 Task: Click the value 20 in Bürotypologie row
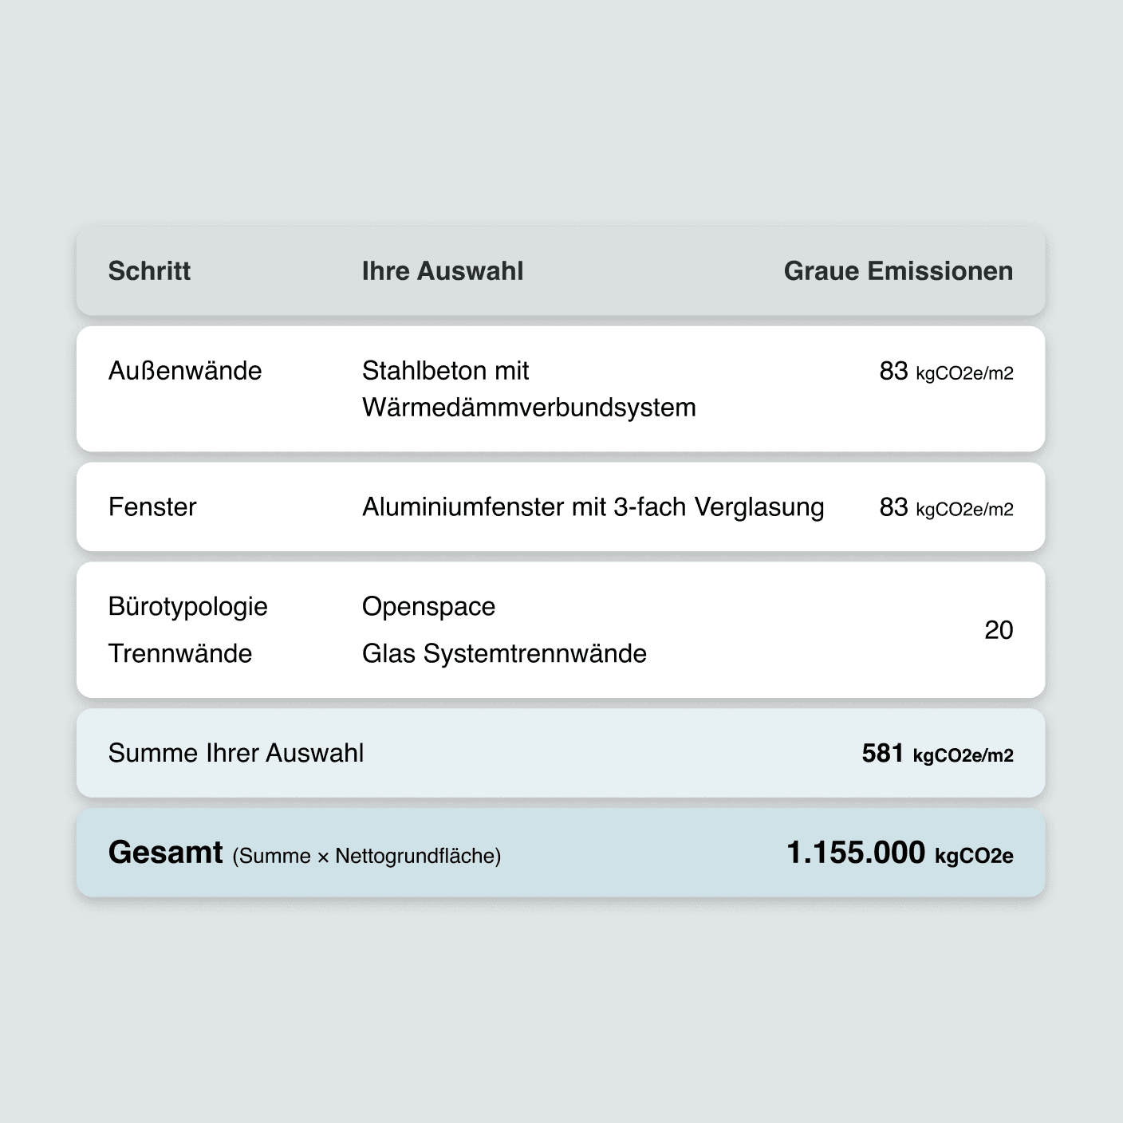tap(999, 630)
